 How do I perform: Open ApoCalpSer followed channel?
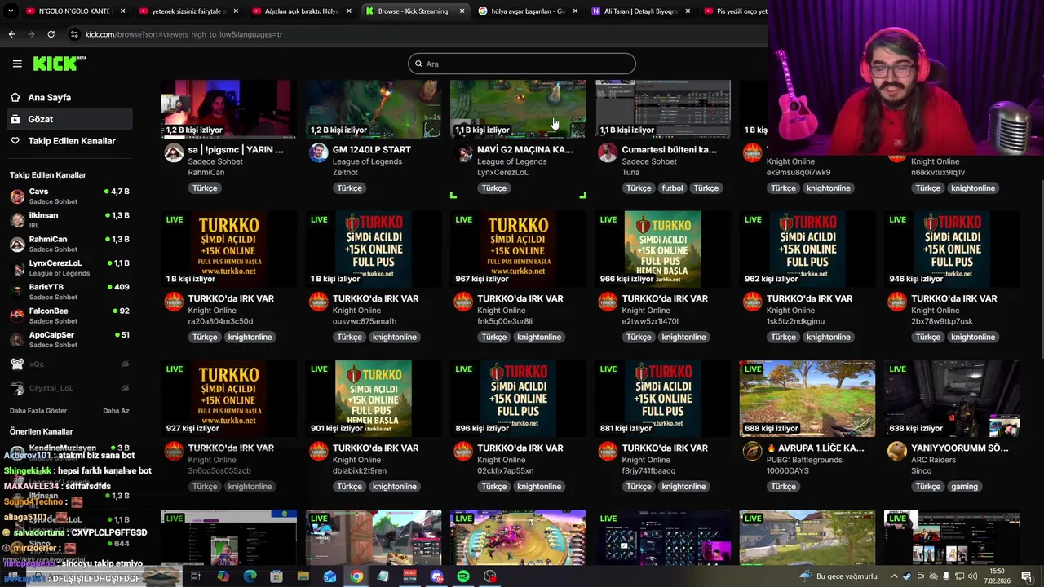coord(69,339)
